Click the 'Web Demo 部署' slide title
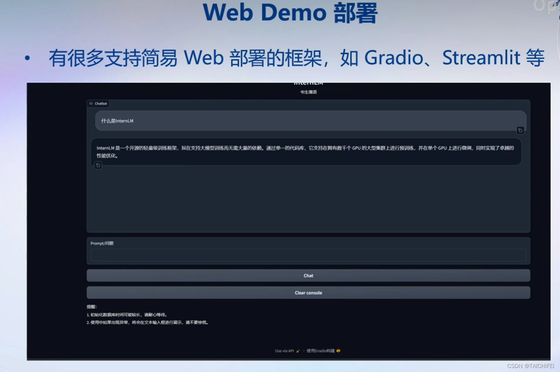The image size is (560, 372). tap(290, 12)
